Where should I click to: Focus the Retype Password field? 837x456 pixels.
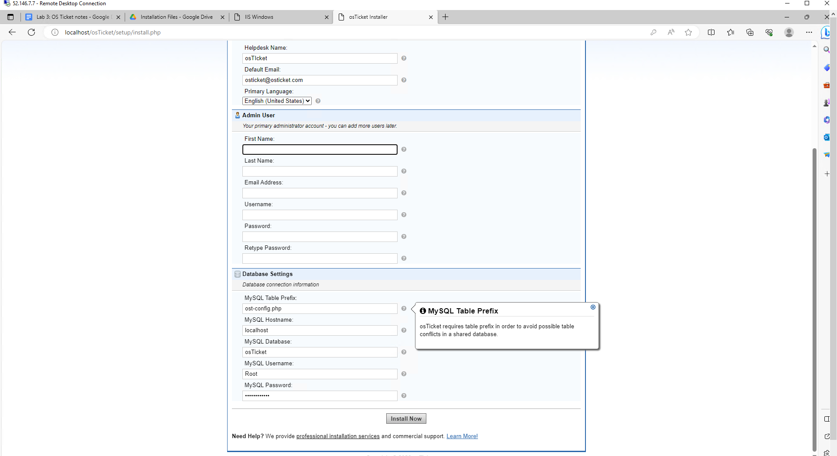pos(320,259)
